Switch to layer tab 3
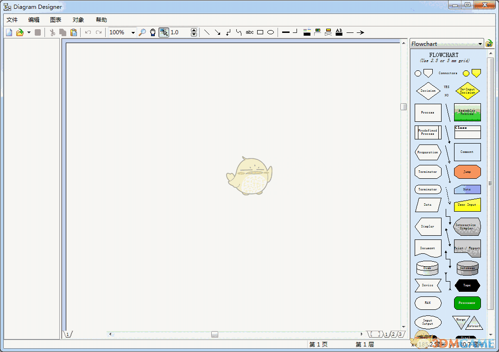 pos(400,334)
